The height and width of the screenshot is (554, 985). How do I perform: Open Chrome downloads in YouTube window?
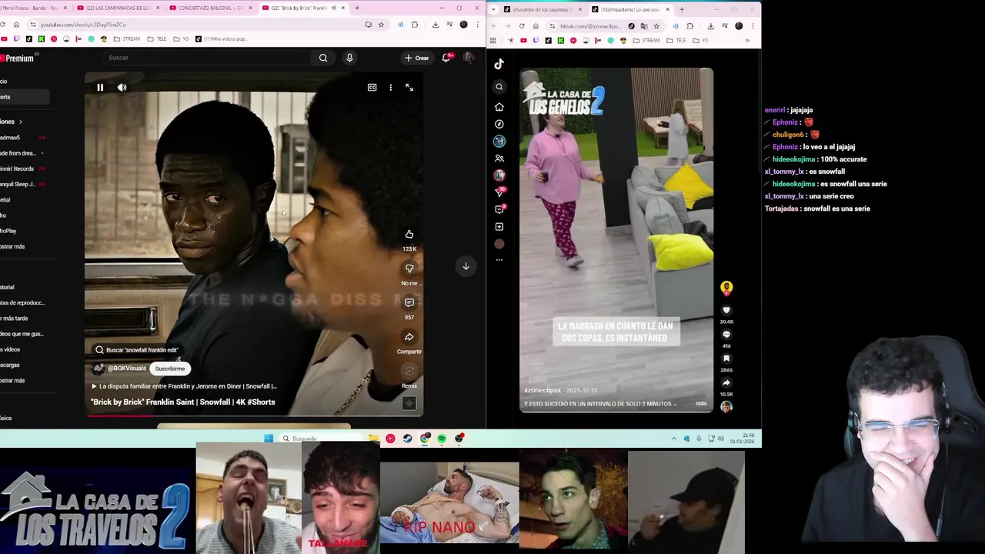click(436, 25)
